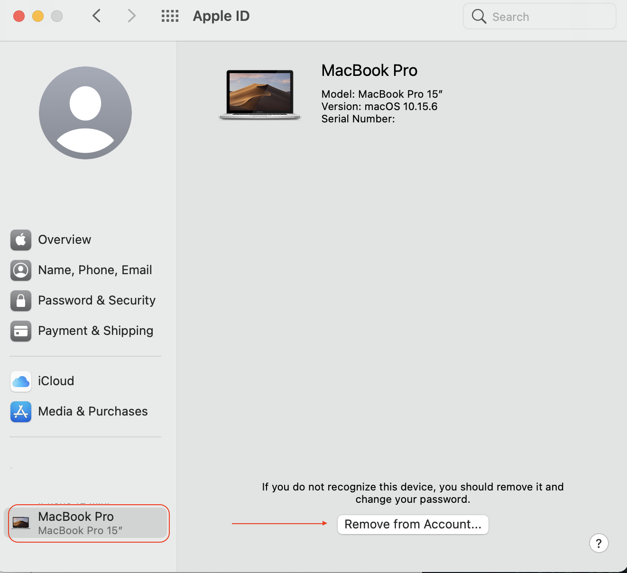The width and height of the screenshot is (627, 573).
Task: Open the iCloud settings section
Action: coord(56,381)
